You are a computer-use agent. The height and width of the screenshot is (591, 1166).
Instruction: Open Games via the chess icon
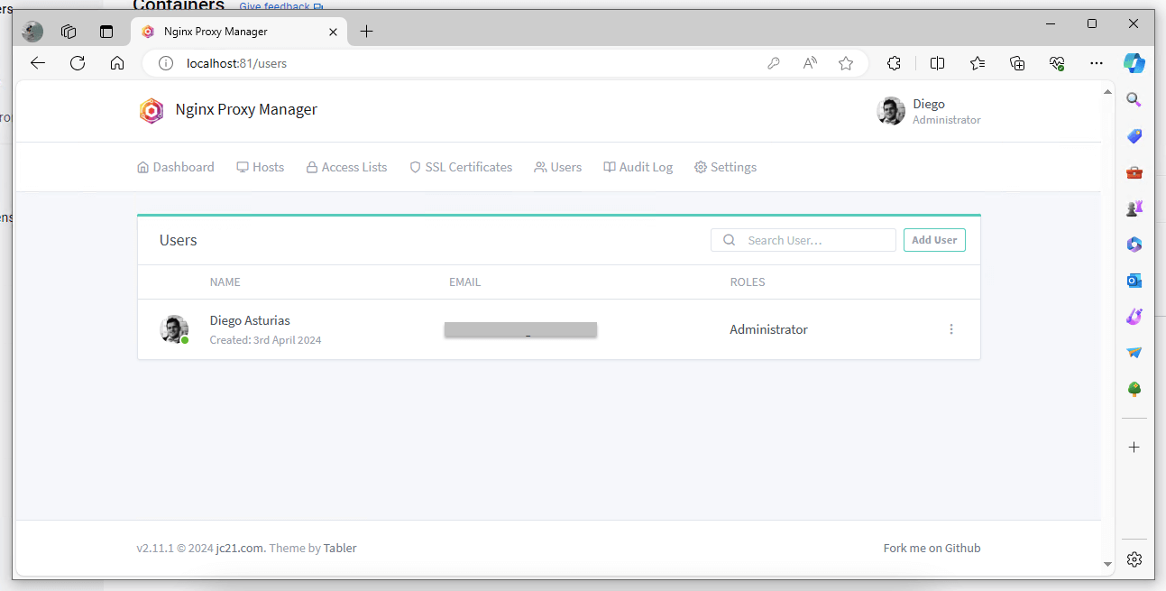[x=1134, y=208]
